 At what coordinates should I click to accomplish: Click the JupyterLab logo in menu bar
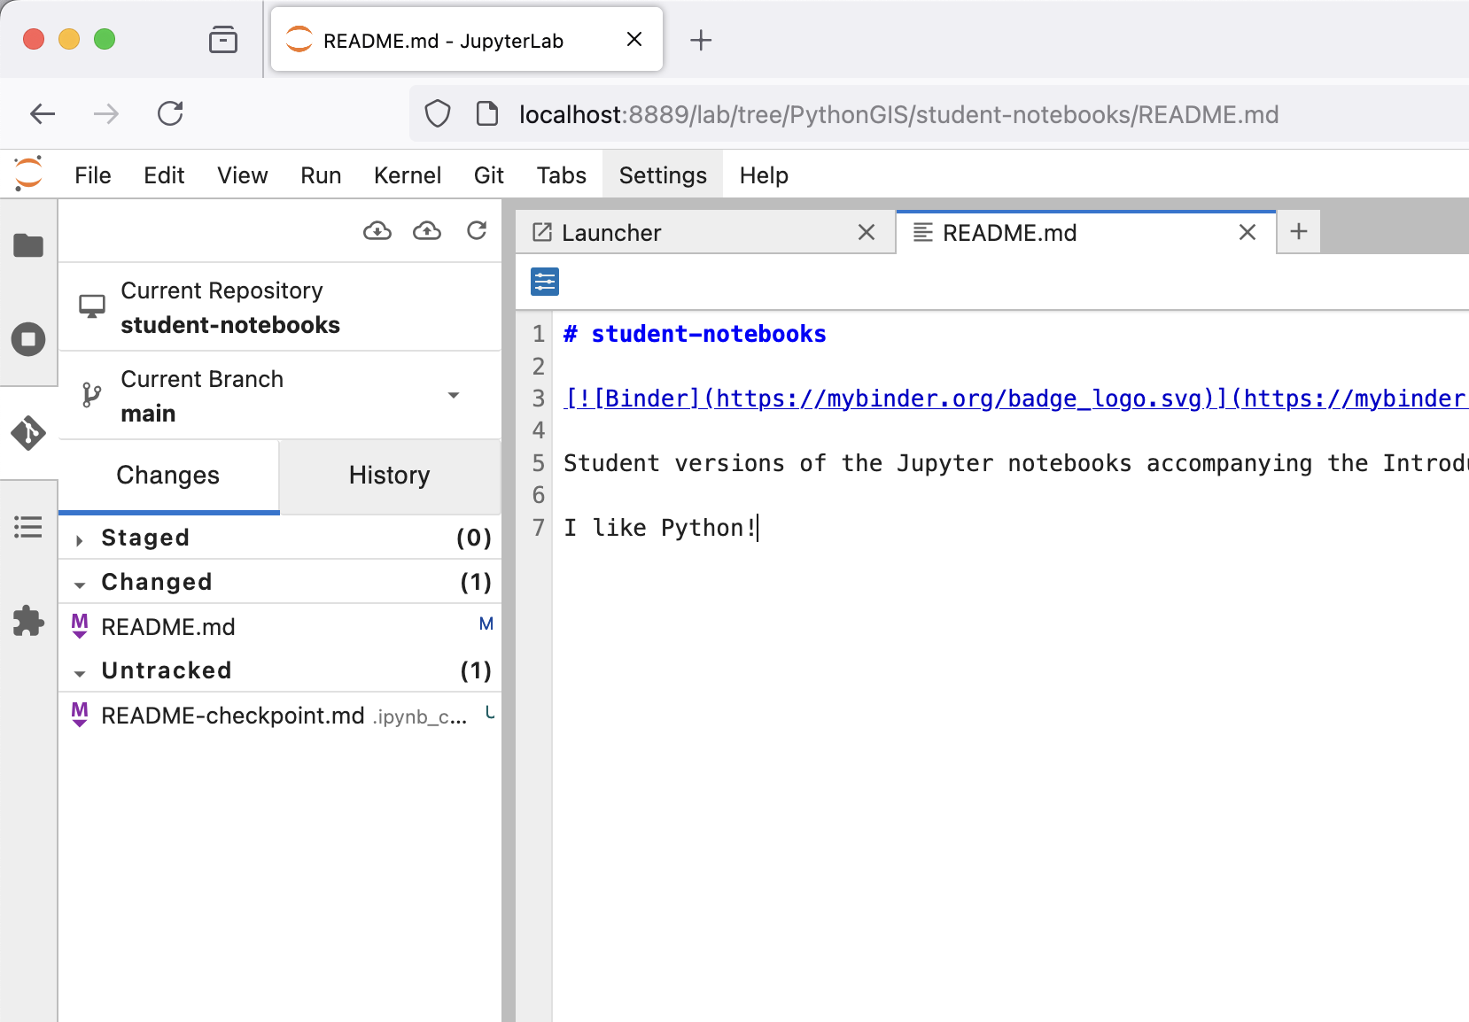click(x=28, y=174)
